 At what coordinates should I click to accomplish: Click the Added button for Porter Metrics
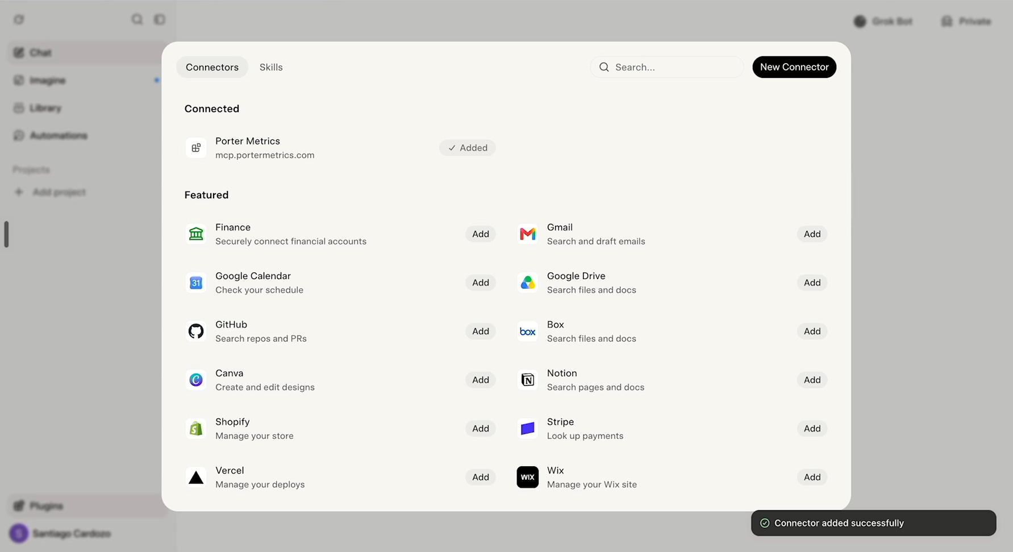pyautogui.click(x=467, y=148)
